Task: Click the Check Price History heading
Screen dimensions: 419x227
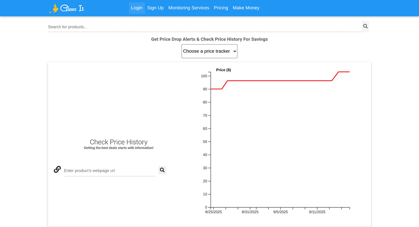Action: coord(119,142)
